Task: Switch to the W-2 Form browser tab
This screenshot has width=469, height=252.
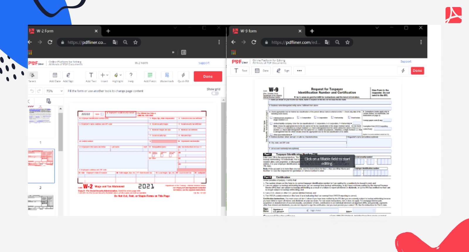Action: coord(64,31)
